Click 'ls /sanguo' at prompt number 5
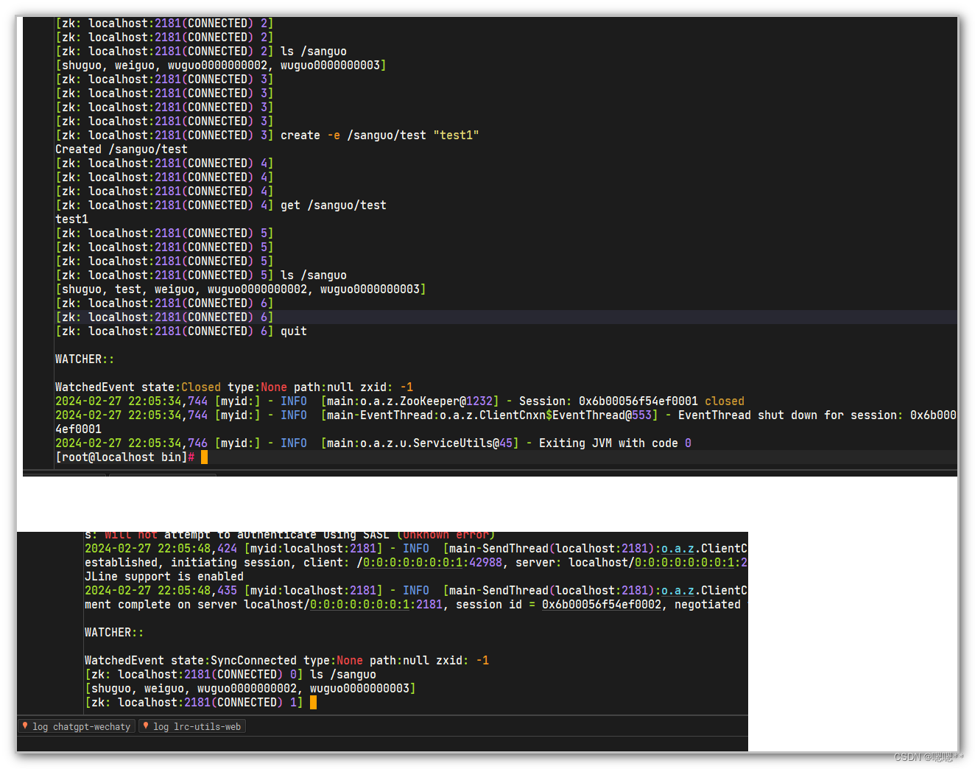The width and height of the screenshot is (975, 769). [313, 275]
